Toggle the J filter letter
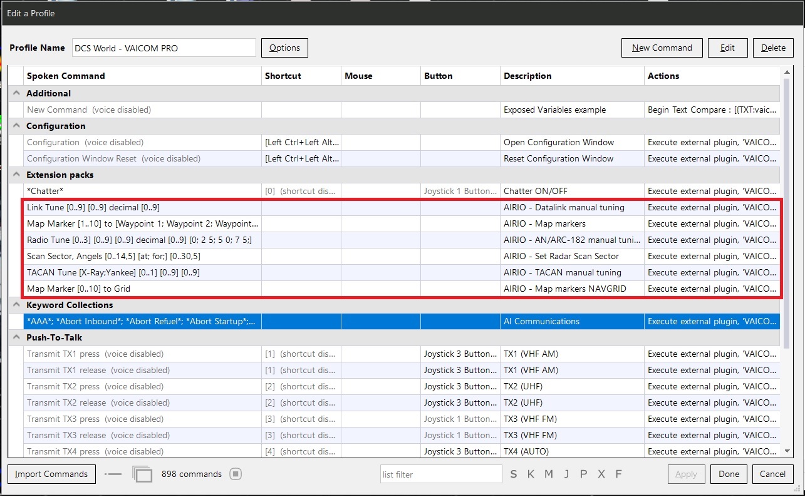Viewport: 805px width, 497px height. click(x=566, y=474)
